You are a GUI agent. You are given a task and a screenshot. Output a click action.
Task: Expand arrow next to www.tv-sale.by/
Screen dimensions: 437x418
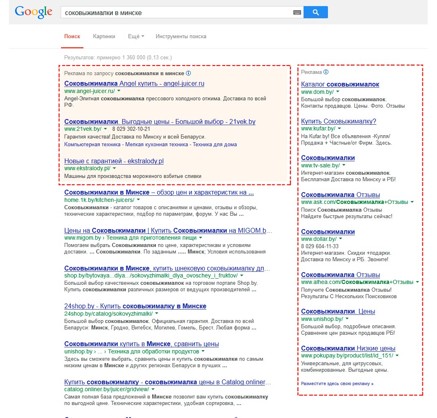[x=344, y=165]
